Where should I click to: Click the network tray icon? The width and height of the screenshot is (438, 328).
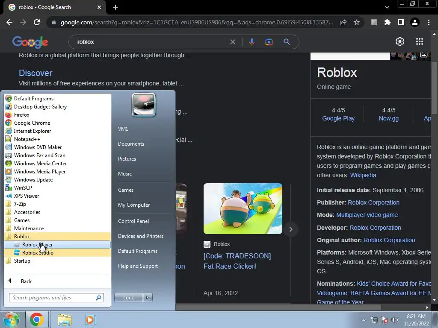374,320
